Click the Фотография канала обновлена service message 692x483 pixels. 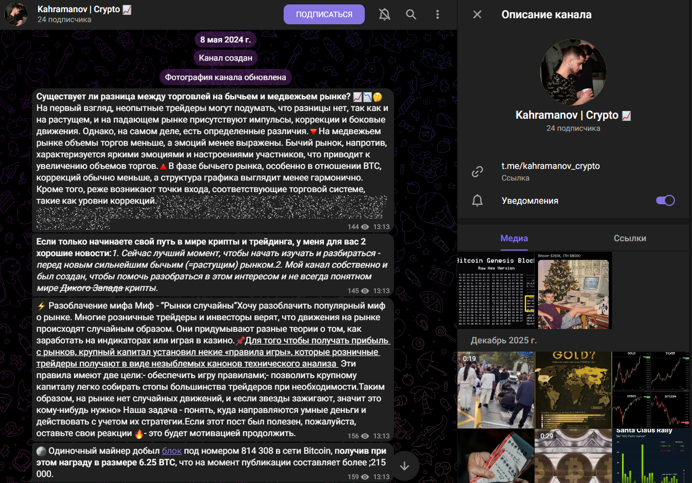click(x=225, y=78)
